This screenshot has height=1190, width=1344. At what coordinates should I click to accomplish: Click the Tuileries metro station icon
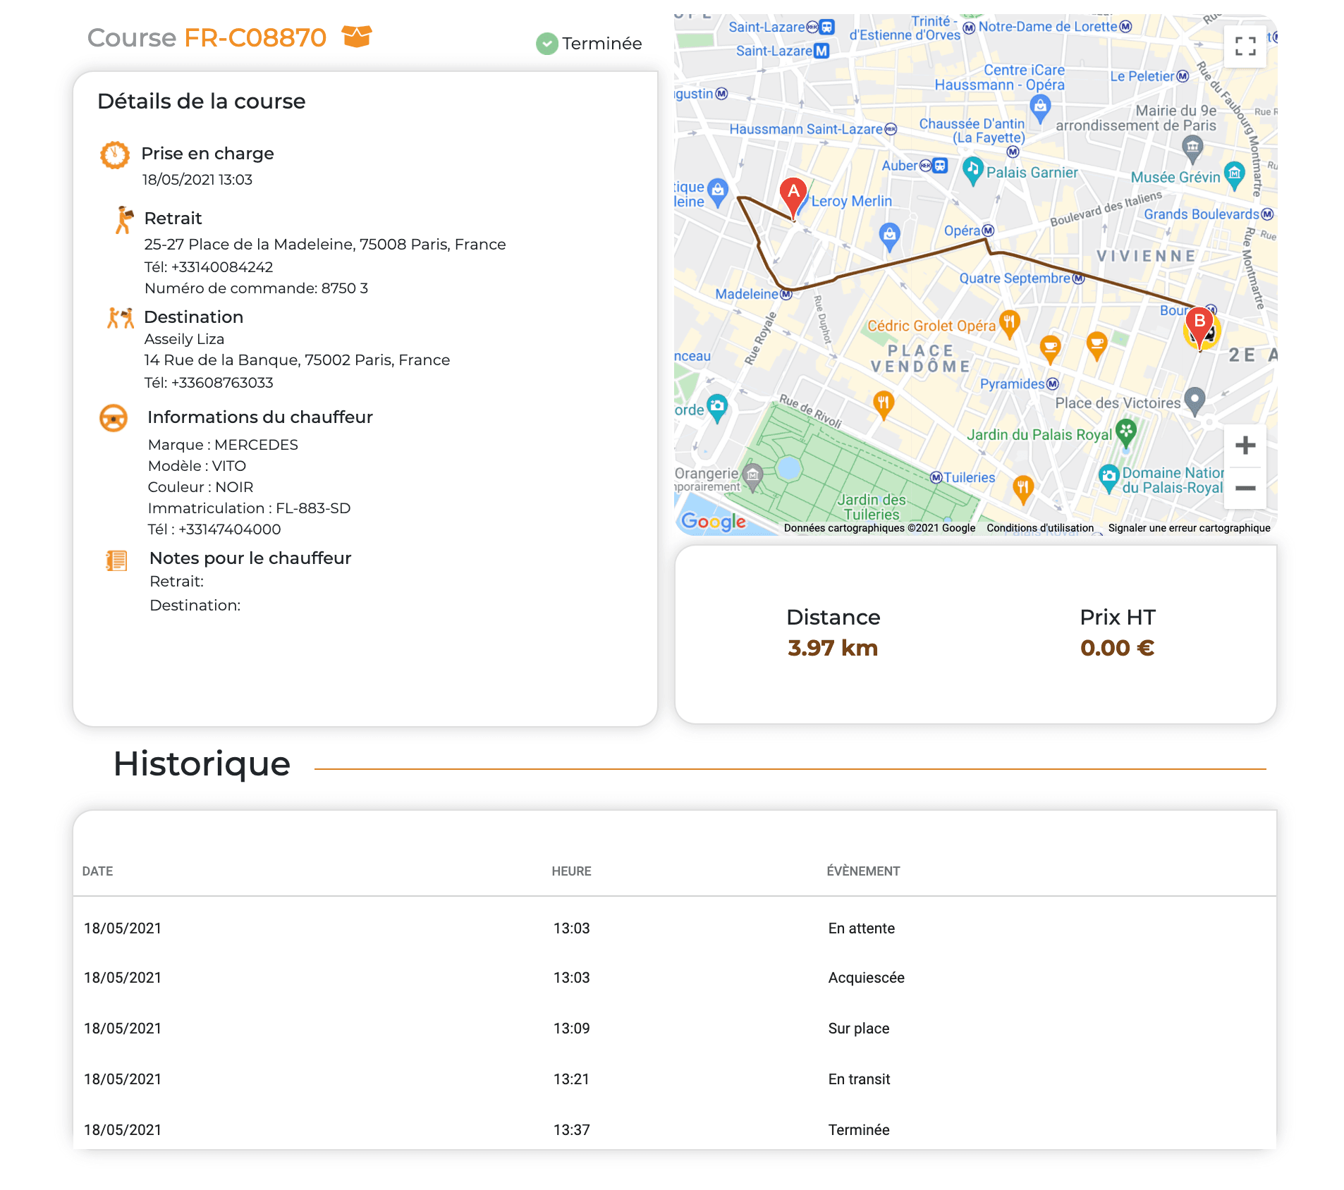(936, 477)
